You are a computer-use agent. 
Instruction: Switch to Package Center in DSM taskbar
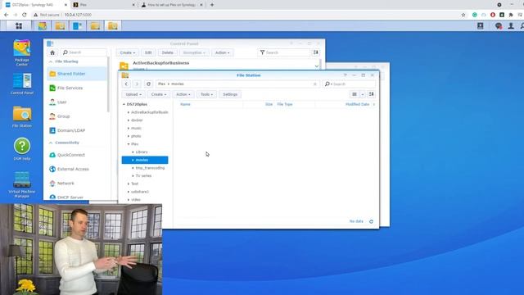[43, 25]
